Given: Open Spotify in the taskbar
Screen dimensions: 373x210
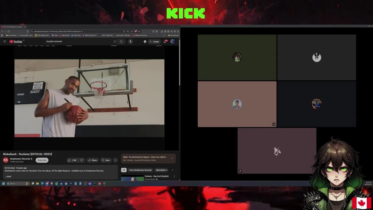Looking at the screenshot, I should pyautogui.click(x=57, y=183).
